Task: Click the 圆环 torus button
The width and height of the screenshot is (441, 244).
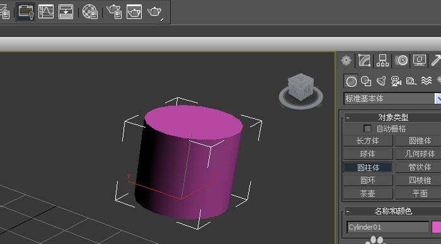Action: 368,180
